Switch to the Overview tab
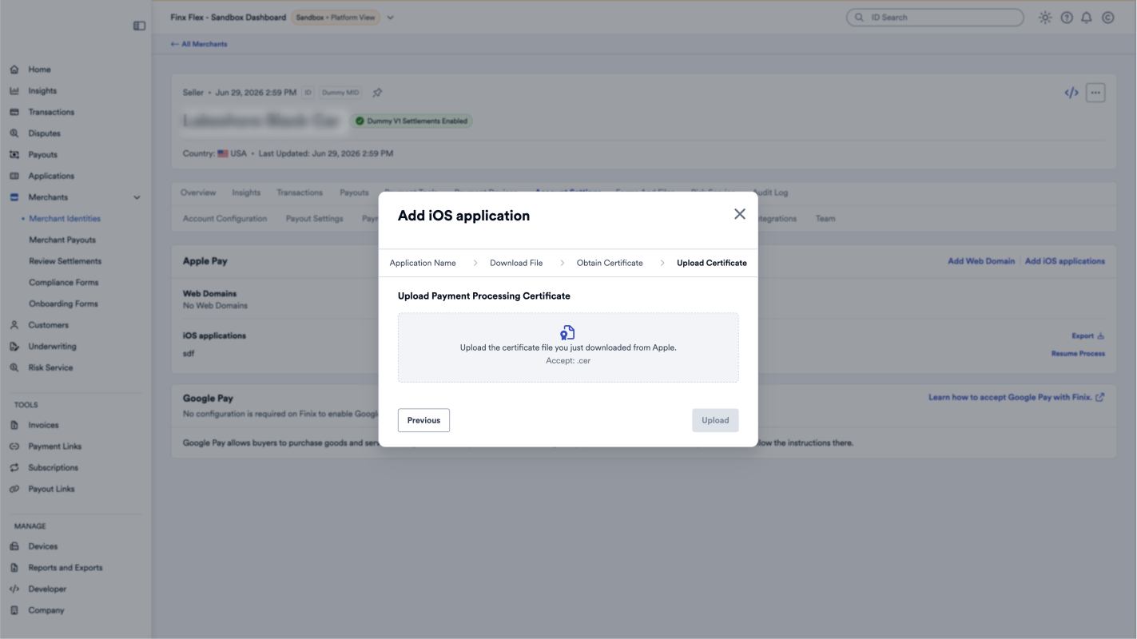This screenshot has width=1137, height=639. point(198,192)
